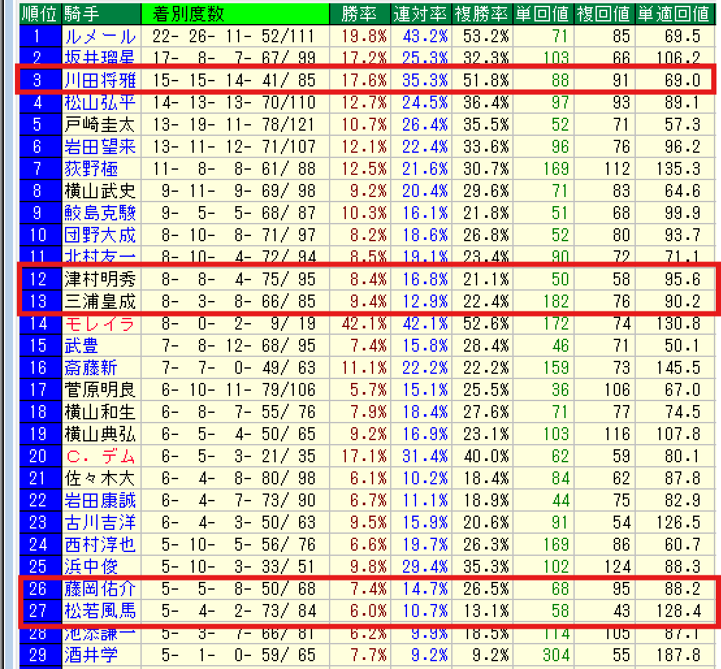721x669 pixels.
Task: Sort by 複勝率 column header
Action: [x=482, y=13]
